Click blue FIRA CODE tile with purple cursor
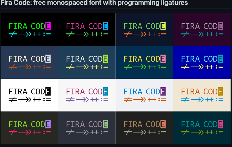The image size is (232, 147). click(x=144, y=95)
